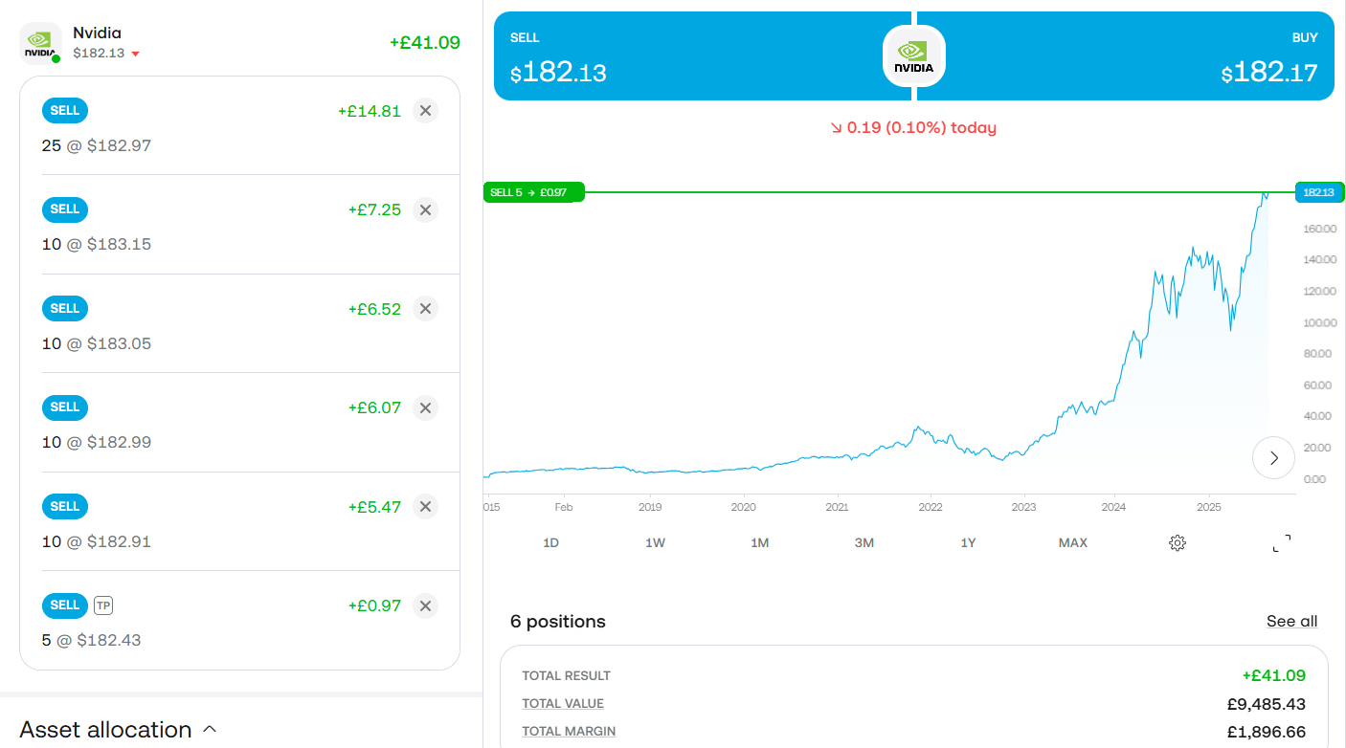
Task: Click the +£6.07 profit value
Action: point(374,407)
